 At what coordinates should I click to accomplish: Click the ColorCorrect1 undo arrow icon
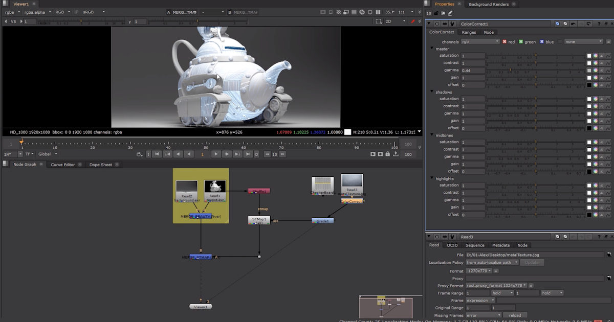[x=574, y=24]
